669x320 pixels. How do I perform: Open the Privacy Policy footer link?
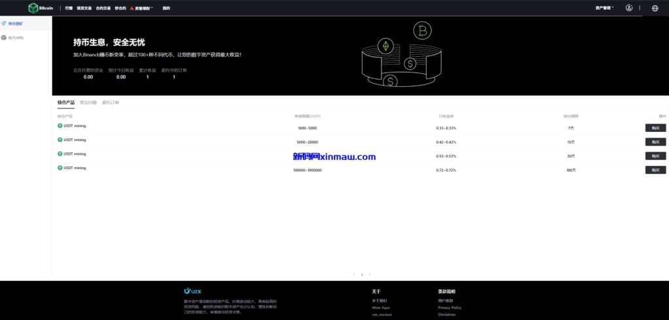click(449, 308)
